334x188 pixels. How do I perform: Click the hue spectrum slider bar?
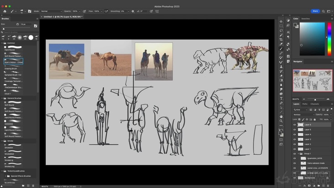point(329,39)
